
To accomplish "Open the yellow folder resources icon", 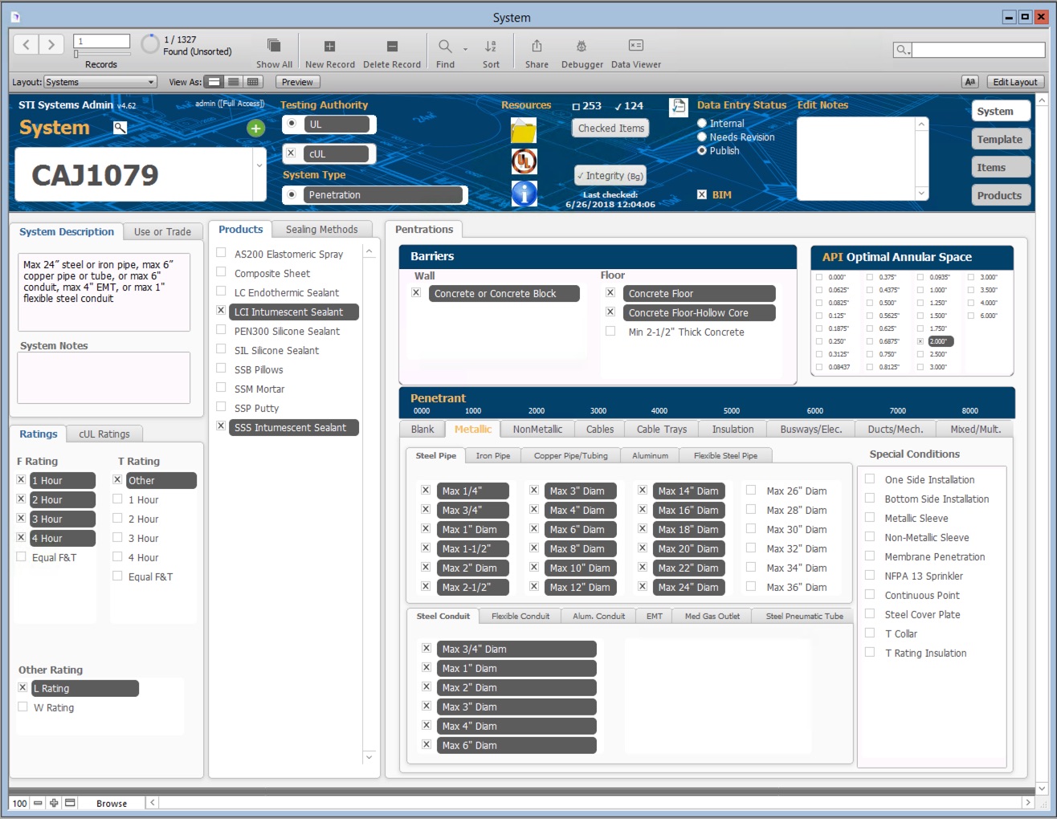I will point(524,130).
